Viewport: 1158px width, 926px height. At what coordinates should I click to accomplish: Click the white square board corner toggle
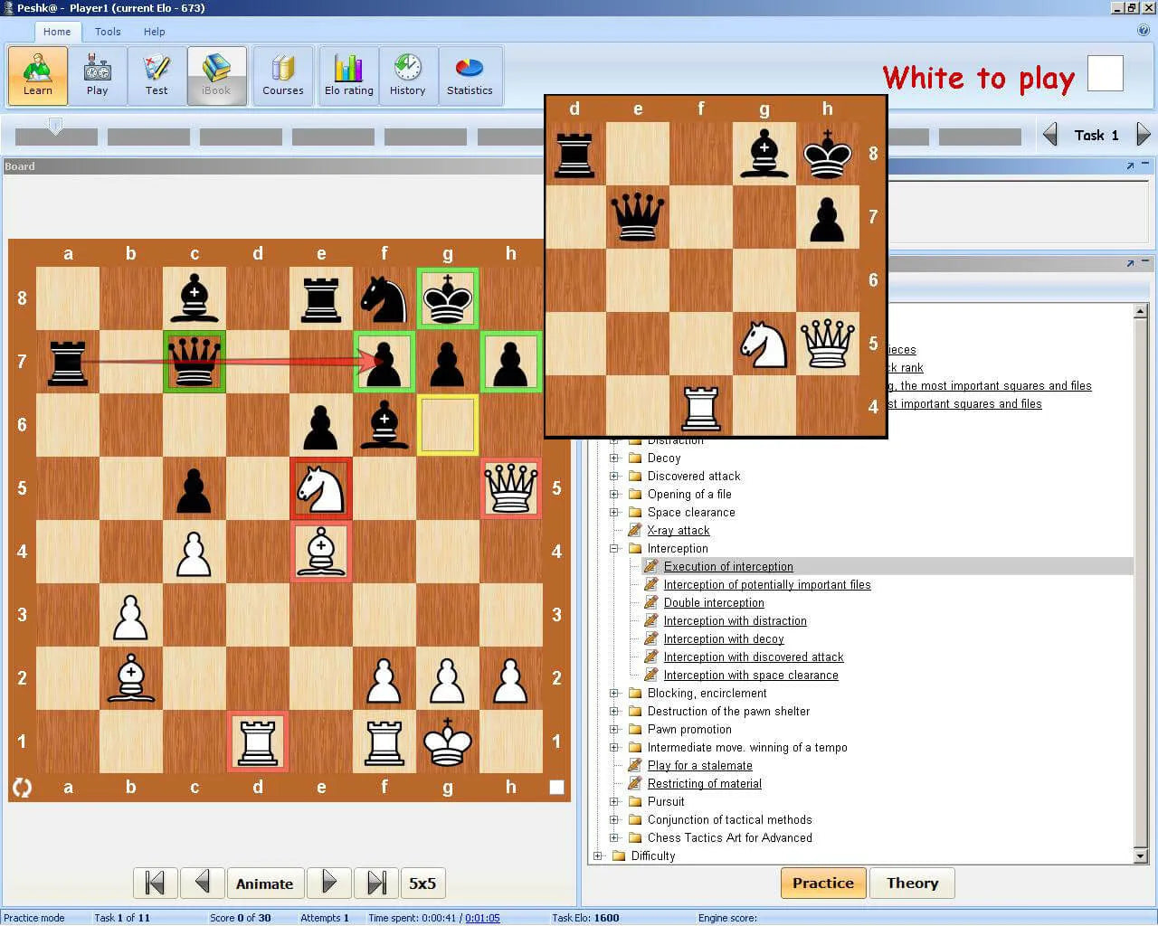click(556, 788)
